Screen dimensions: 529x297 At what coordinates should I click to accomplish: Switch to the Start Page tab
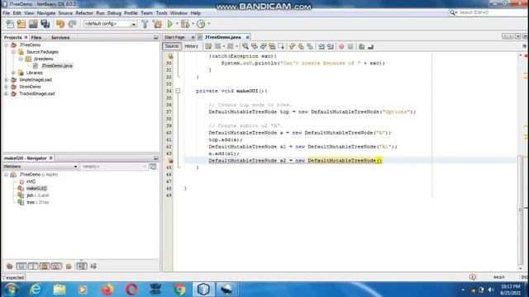point(174,37)
